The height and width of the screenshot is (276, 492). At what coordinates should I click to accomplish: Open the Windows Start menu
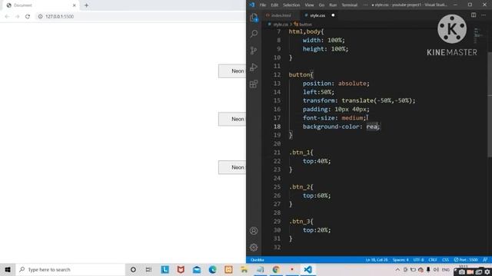pos(8,269)
